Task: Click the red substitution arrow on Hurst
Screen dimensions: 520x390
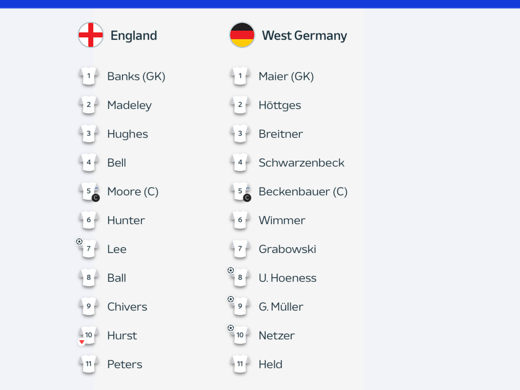Action: [82, 342]
